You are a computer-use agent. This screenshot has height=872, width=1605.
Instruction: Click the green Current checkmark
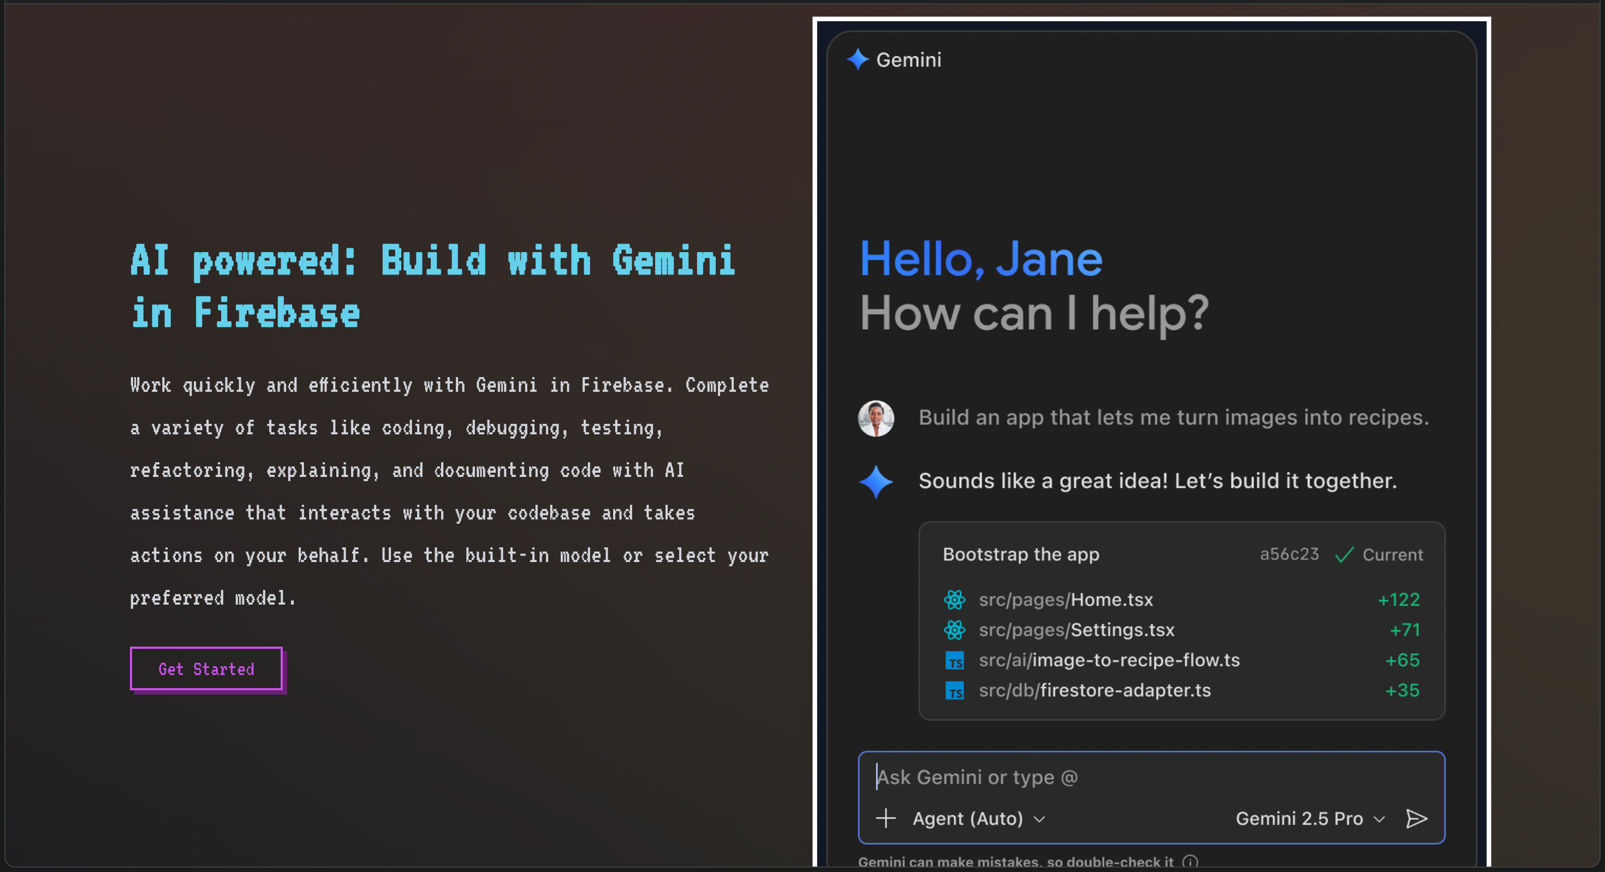pyautogui.click(x=1344, y=554)
